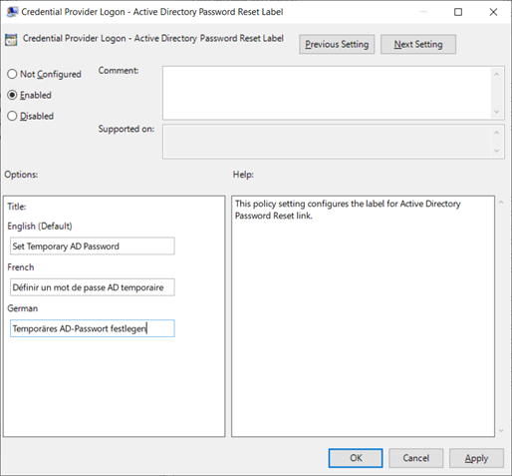
Task: Click the Supported on scroll down arrow
Action: click(497, 151)
